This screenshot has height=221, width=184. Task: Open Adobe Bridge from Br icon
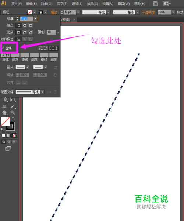155,4
